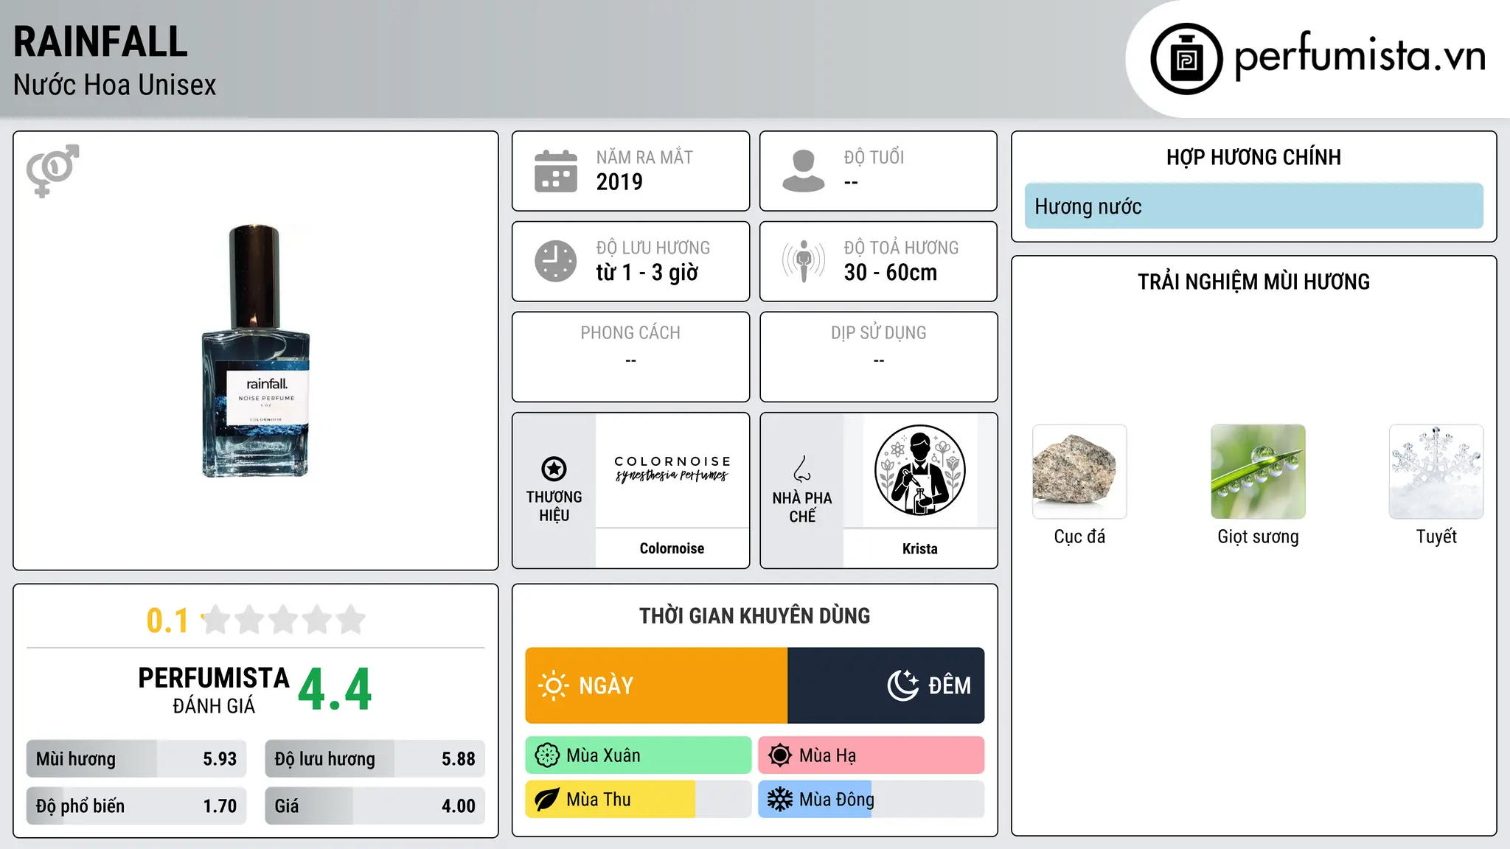
Task: Select the Cục đá note image
Action: tap(1079, 472)
